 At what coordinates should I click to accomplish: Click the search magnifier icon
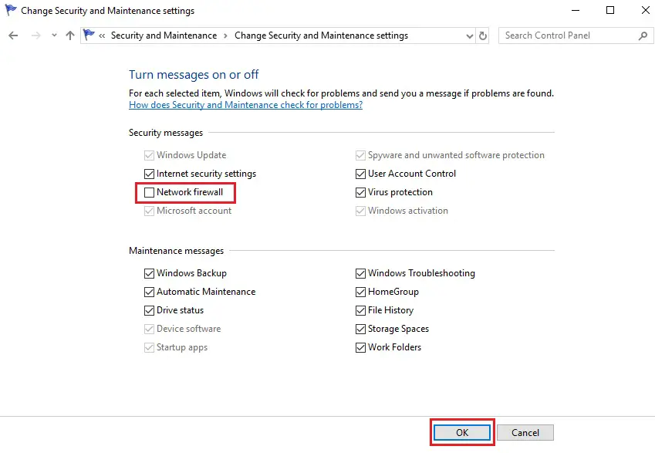[x=643, y=36]
